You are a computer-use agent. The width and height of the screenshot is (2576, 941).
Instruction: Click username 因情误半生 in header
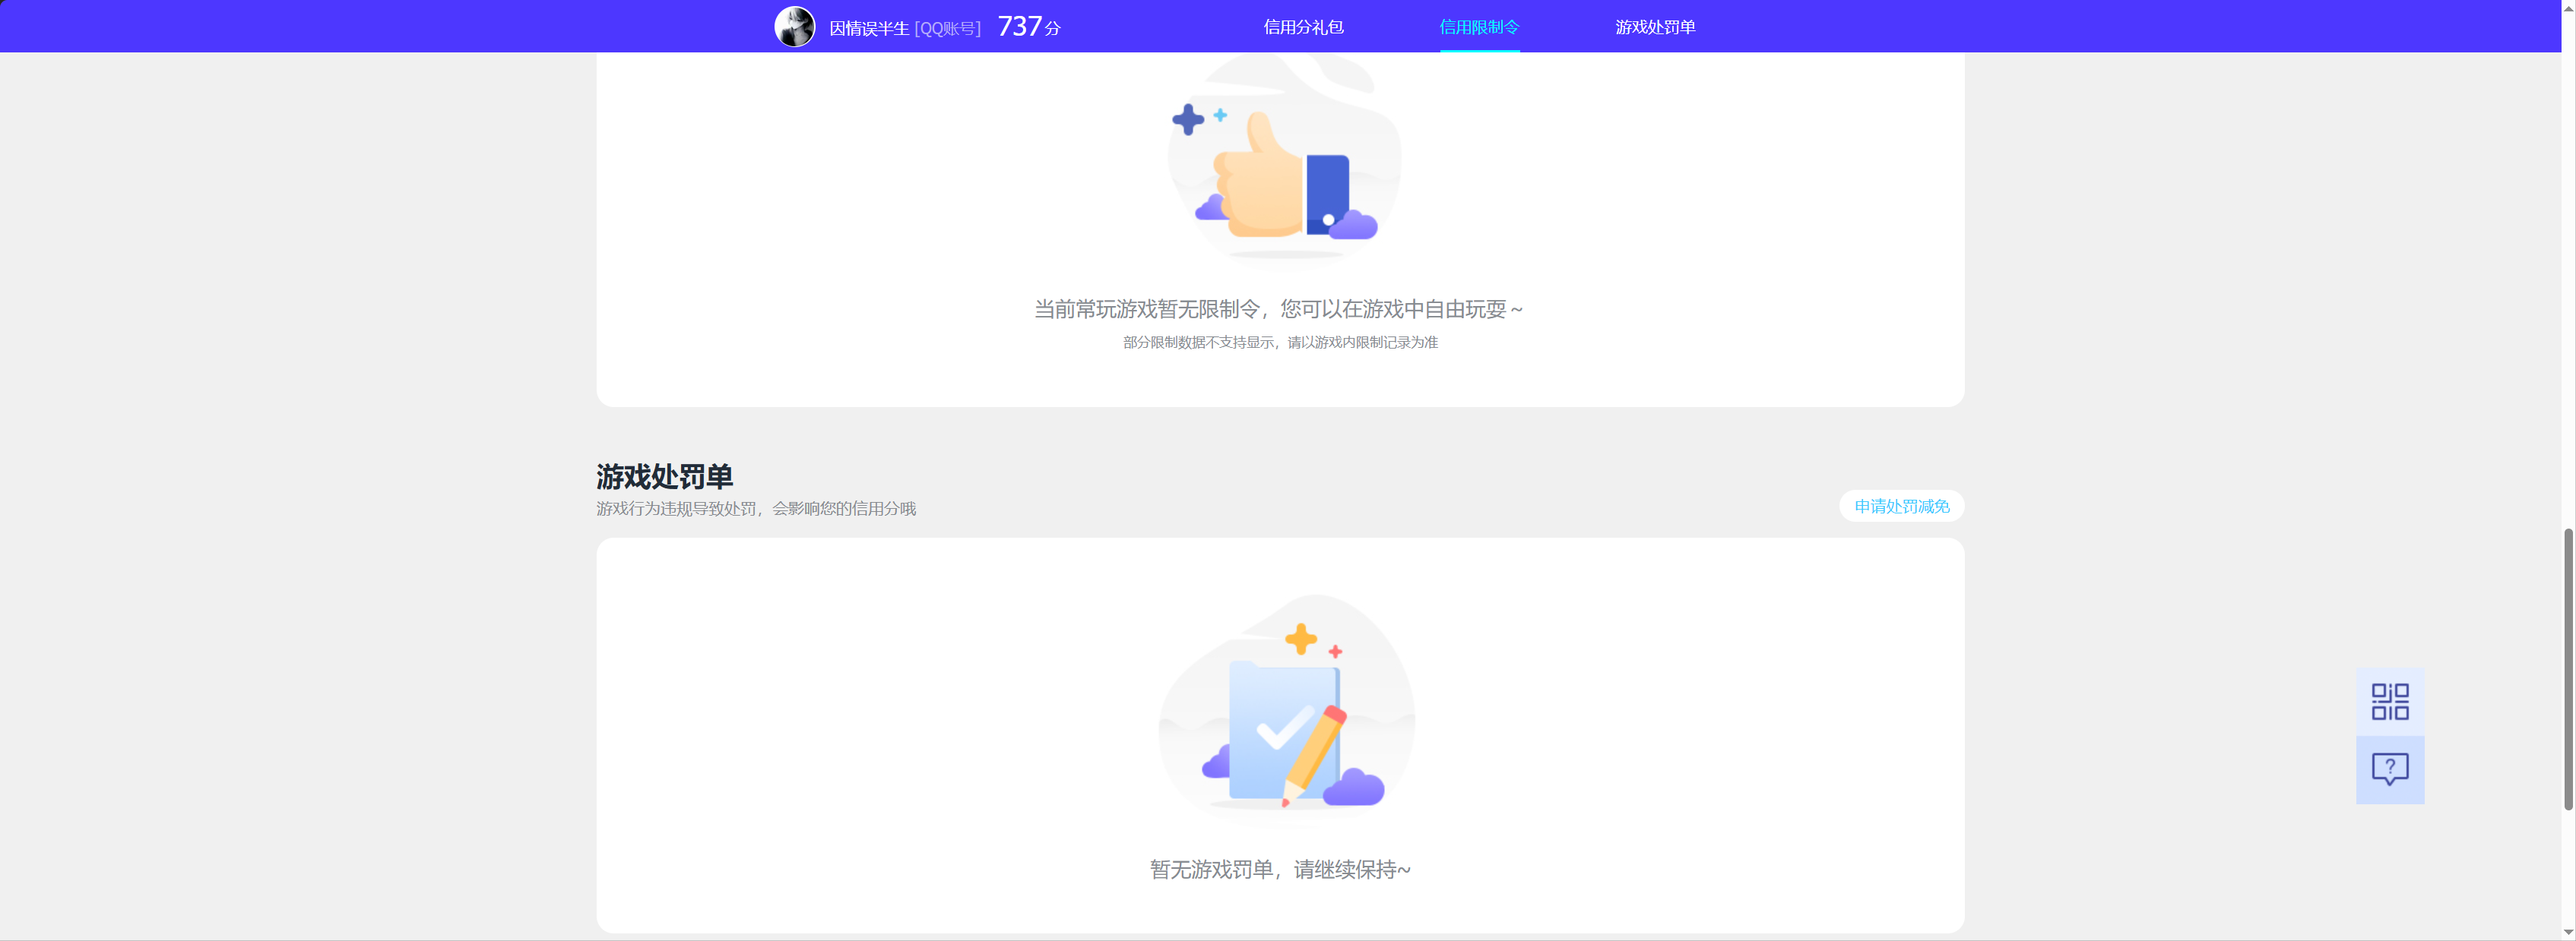(x=869, y=28)
